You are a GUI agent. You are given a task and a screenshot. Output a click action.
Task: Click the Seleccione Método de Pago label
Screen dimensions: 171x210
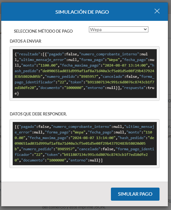pos(43,31)
